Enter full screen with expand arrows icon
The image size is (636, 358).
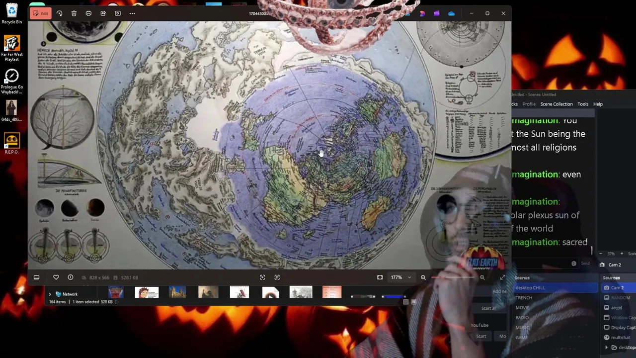(x=502, y=277)
